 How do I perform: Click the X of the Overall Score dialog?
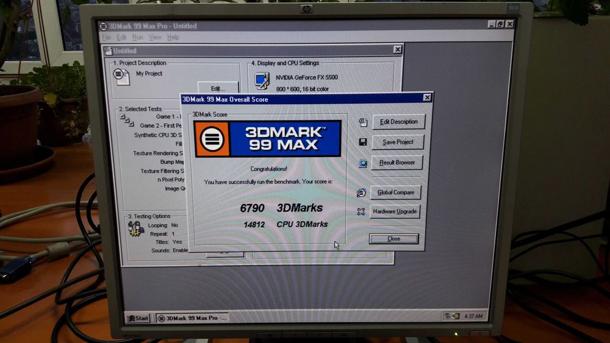pyautogui.click(x=427, y=97)
